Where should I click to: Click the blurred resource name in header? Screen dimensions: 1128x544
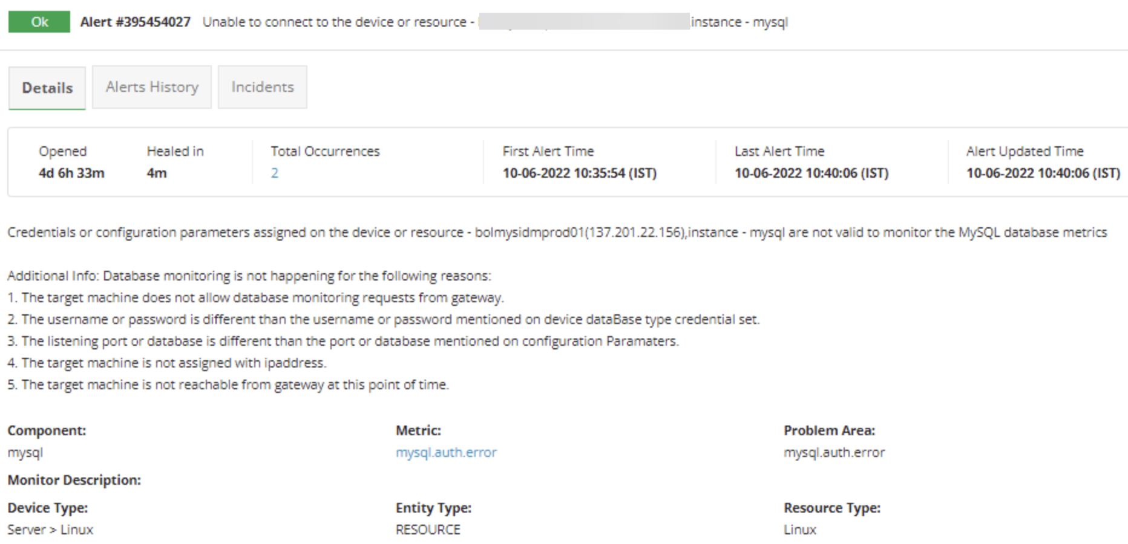(x=584, y=22)
